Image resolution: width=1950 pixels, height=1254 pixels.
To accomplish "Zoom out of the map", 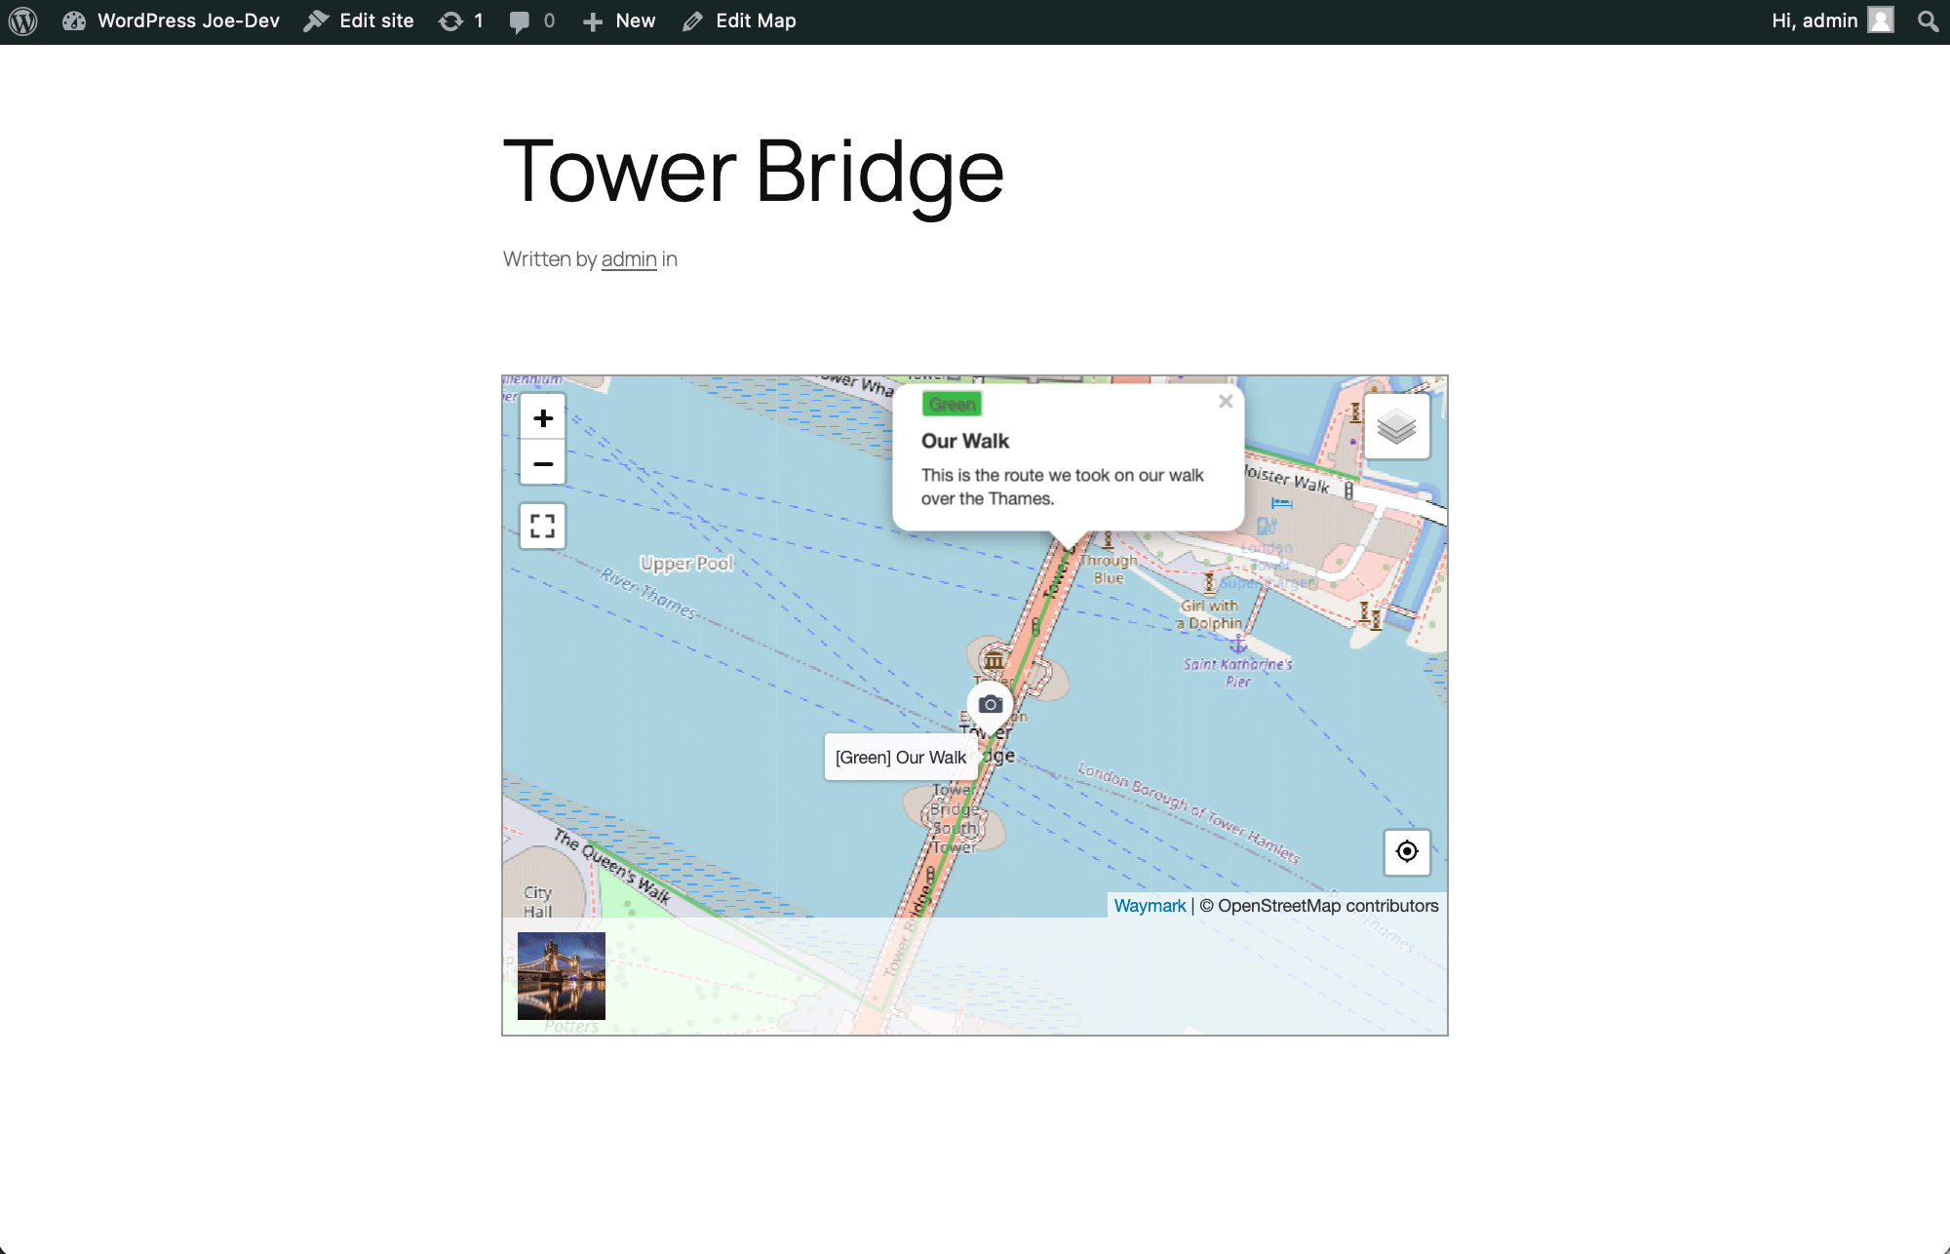I will (x=543, y=463).
